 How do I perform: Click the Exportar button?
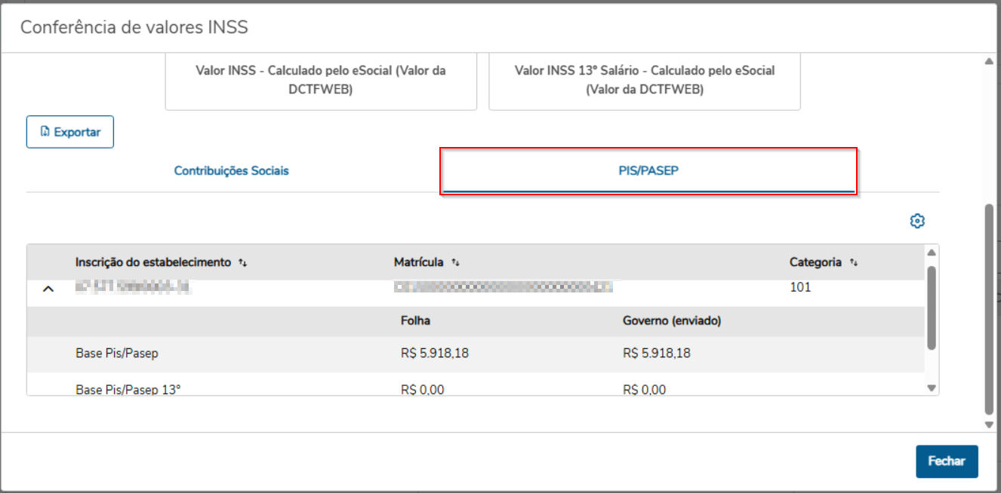click(x=70, y=132)
